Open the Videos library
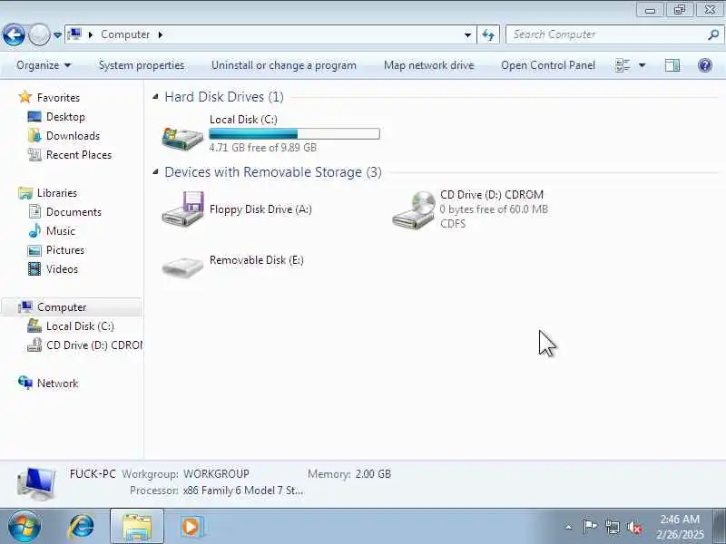726x544 pixels. click(62, 268)
